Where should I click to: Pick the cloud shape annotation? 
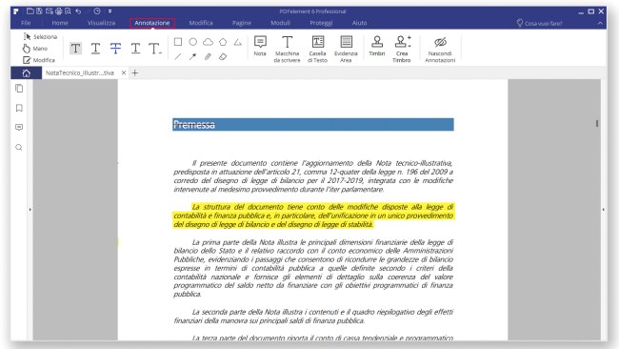[x=208, y=42]
